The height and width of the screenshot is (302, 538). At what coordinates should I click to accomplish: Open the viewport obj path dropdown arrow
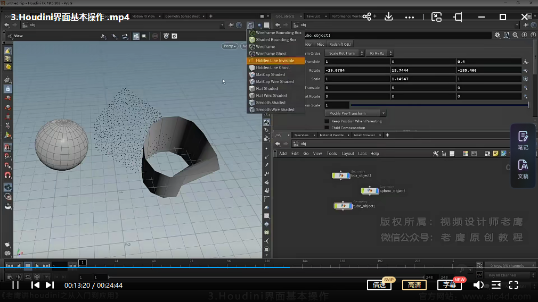[222, 25]
